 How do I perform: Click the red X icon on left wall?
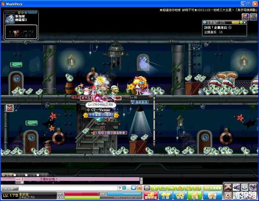(x=9, y=108)
